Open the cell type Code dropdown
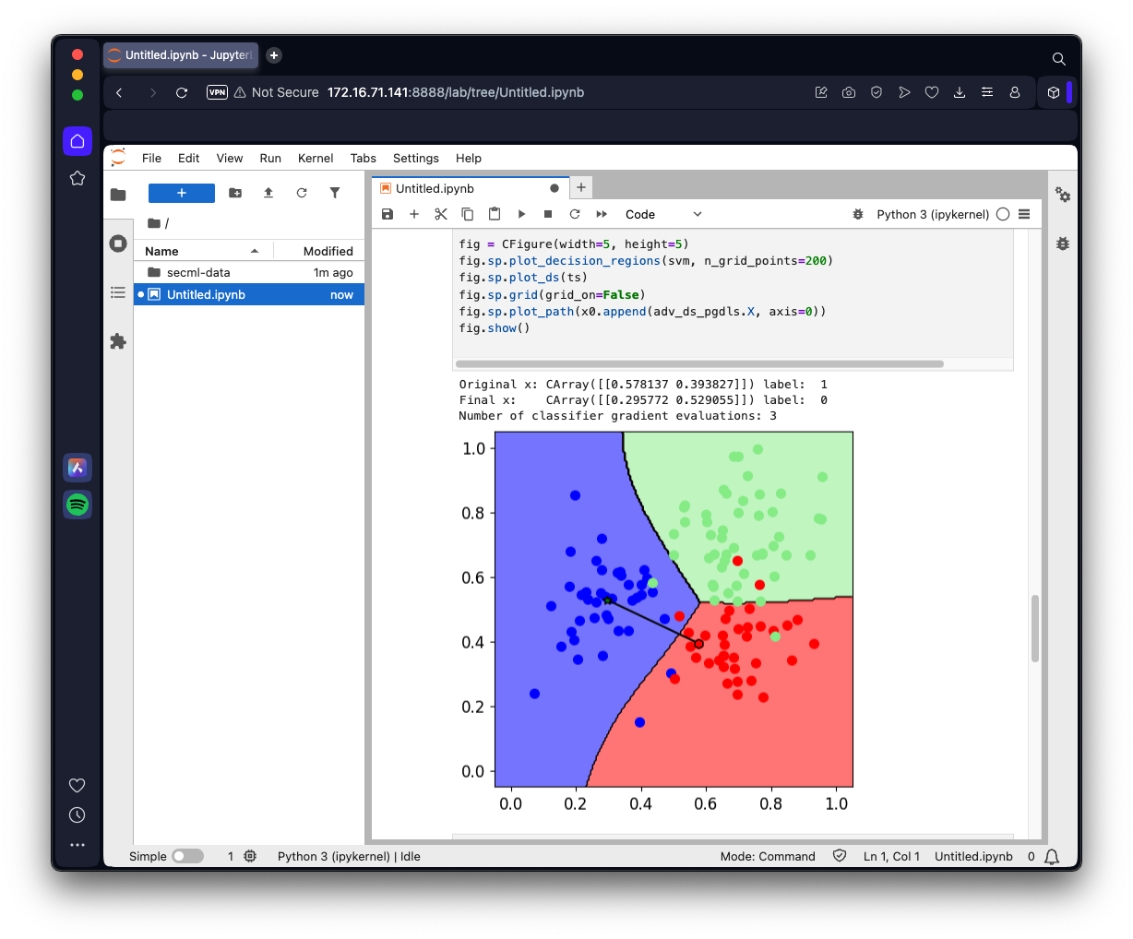This screenshot has width=1133, height=939. tap(663, 214)
